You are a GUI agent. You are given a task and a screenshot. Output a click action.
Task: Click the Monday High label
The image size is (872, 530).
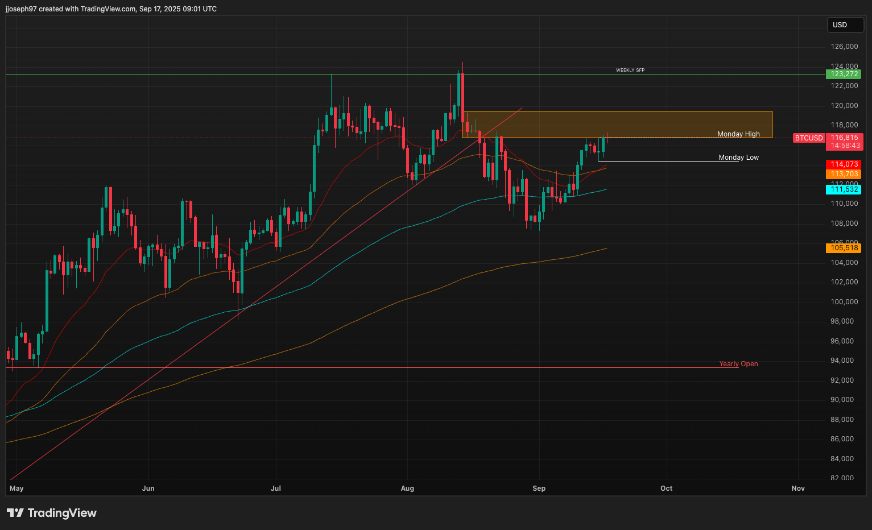[738, 134]
